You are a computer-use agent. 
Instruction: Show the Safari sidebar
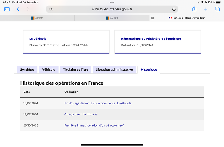click(7, 9)
